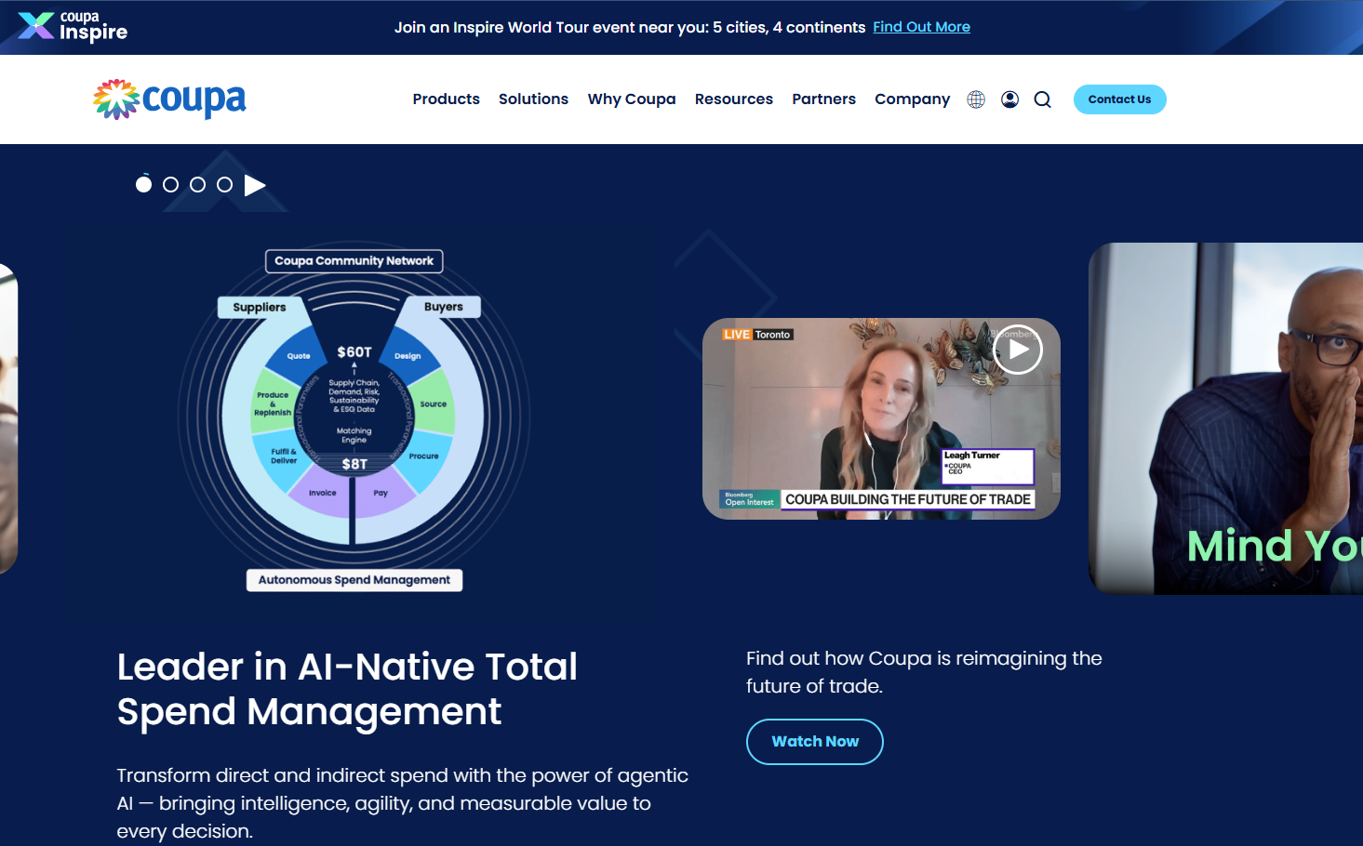Click the $8T figure in the diagram
This screenshot has width=1363, height=846.
point(354,464)
